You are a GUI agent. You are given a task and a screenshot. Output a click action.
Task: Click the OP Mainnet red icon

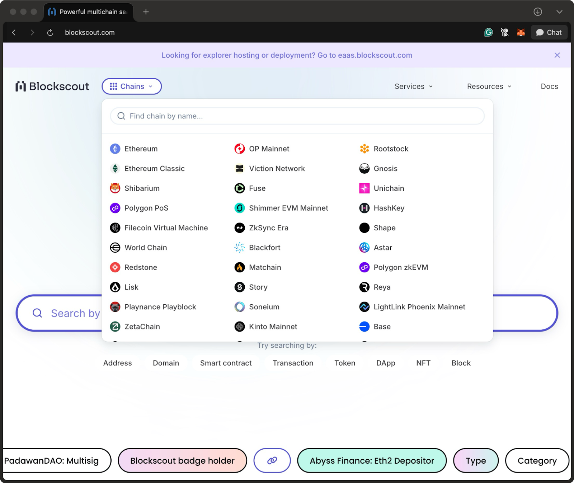(x=240, y=149)
